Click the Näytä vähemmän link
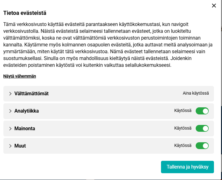The height and width of the screenshot is (180, 222). (20, 76)
